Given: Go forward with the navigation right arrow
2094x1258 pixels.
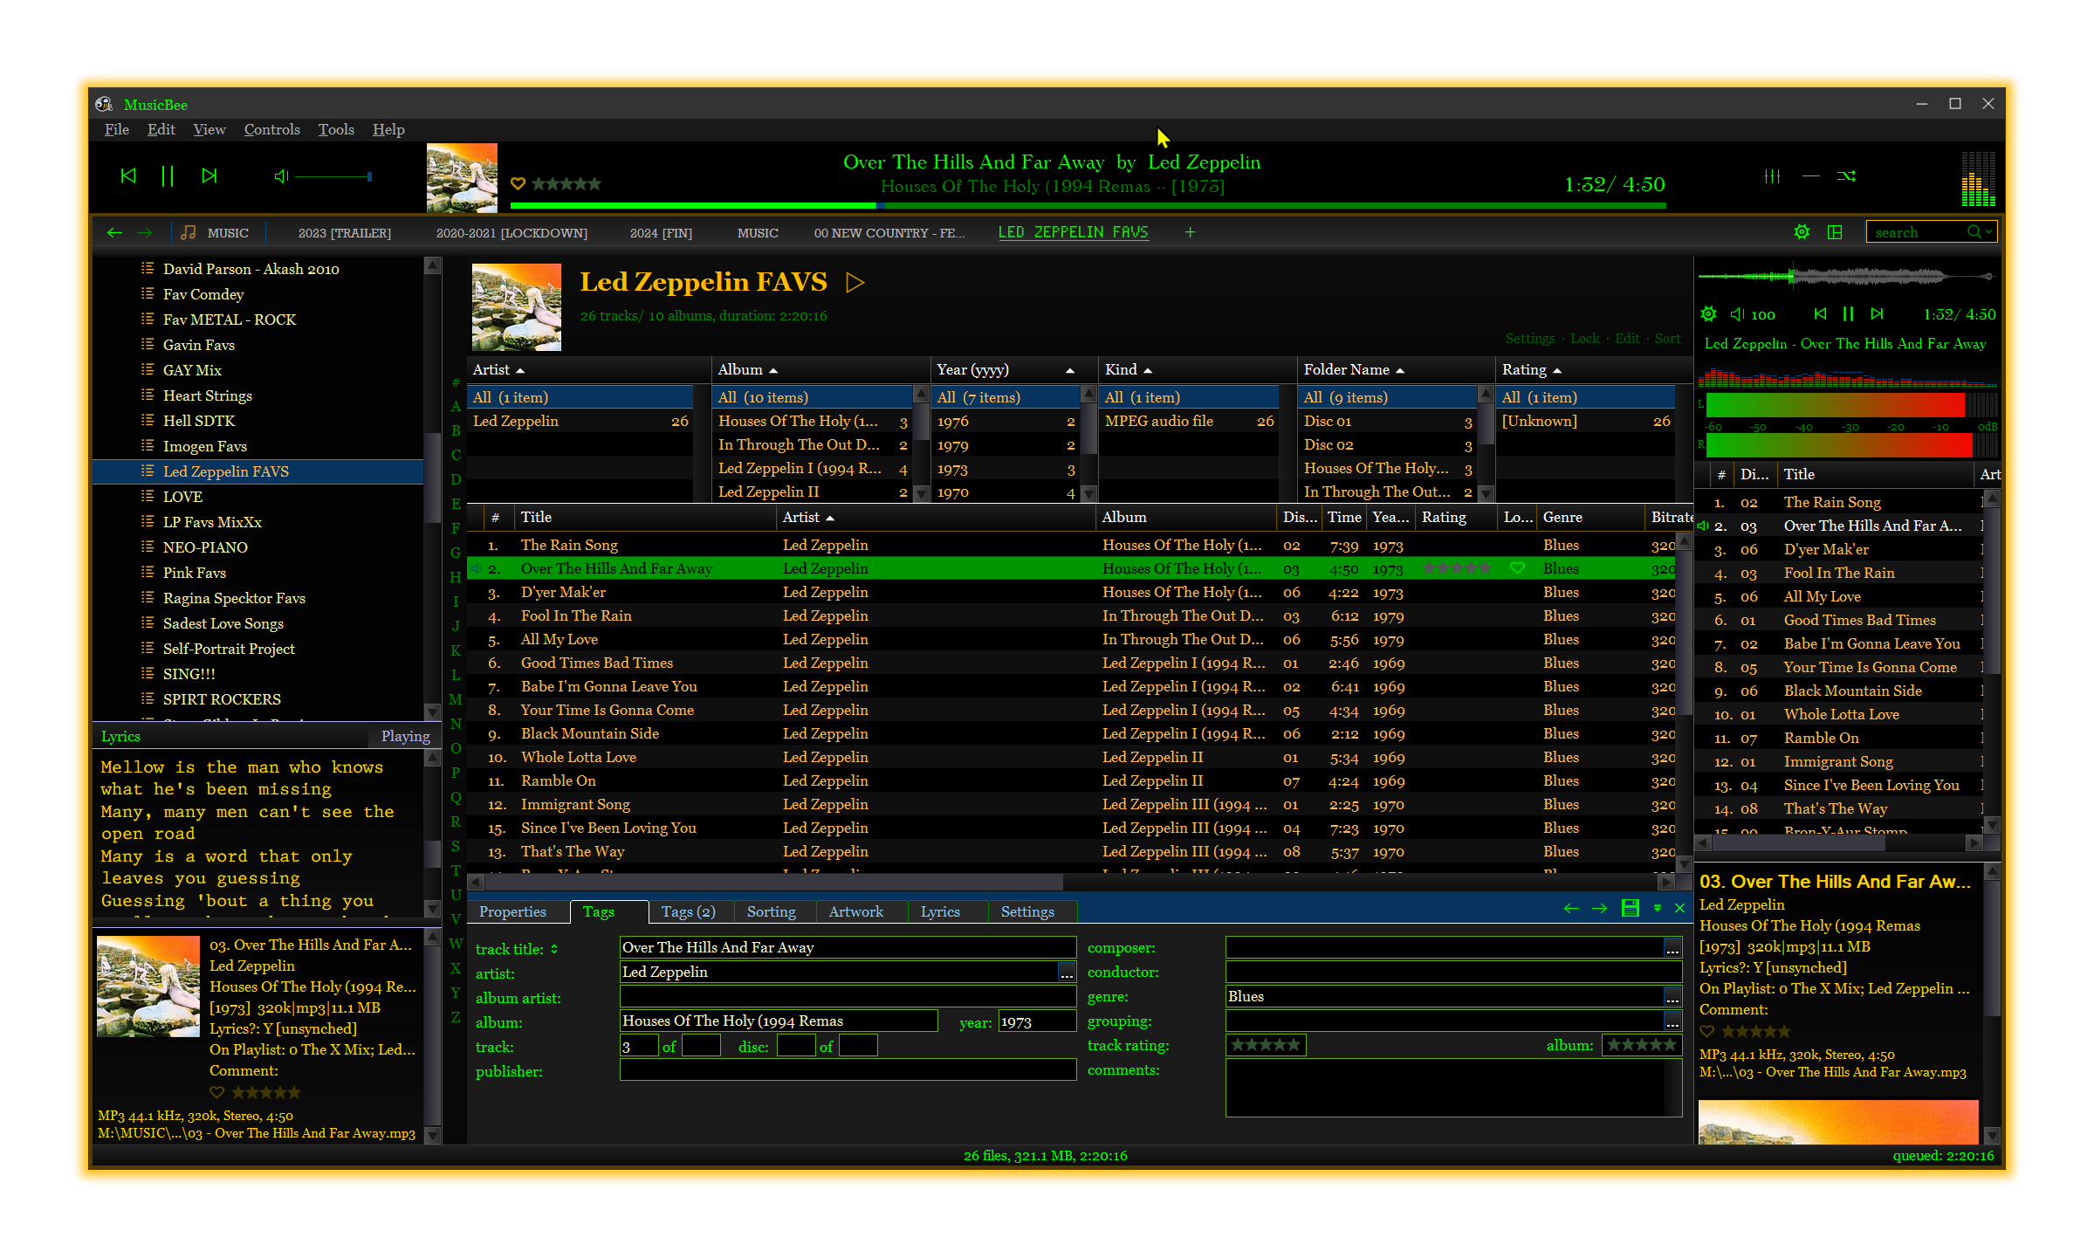Looking at the screenshot, I should click(x=145, y=232).
